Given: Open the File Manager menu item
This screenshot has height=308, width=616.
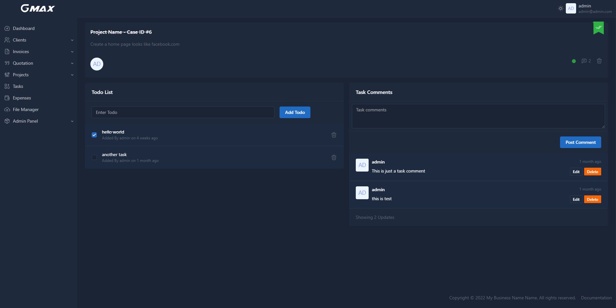Looking at the screenshot, I should coord(39,109).
